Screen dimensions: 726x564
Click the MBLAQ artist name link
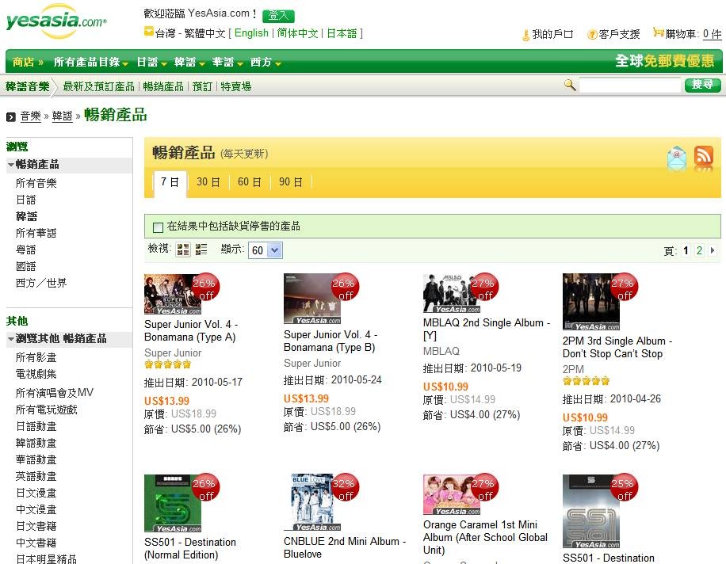pyautogui.click(x=441, y=351)
